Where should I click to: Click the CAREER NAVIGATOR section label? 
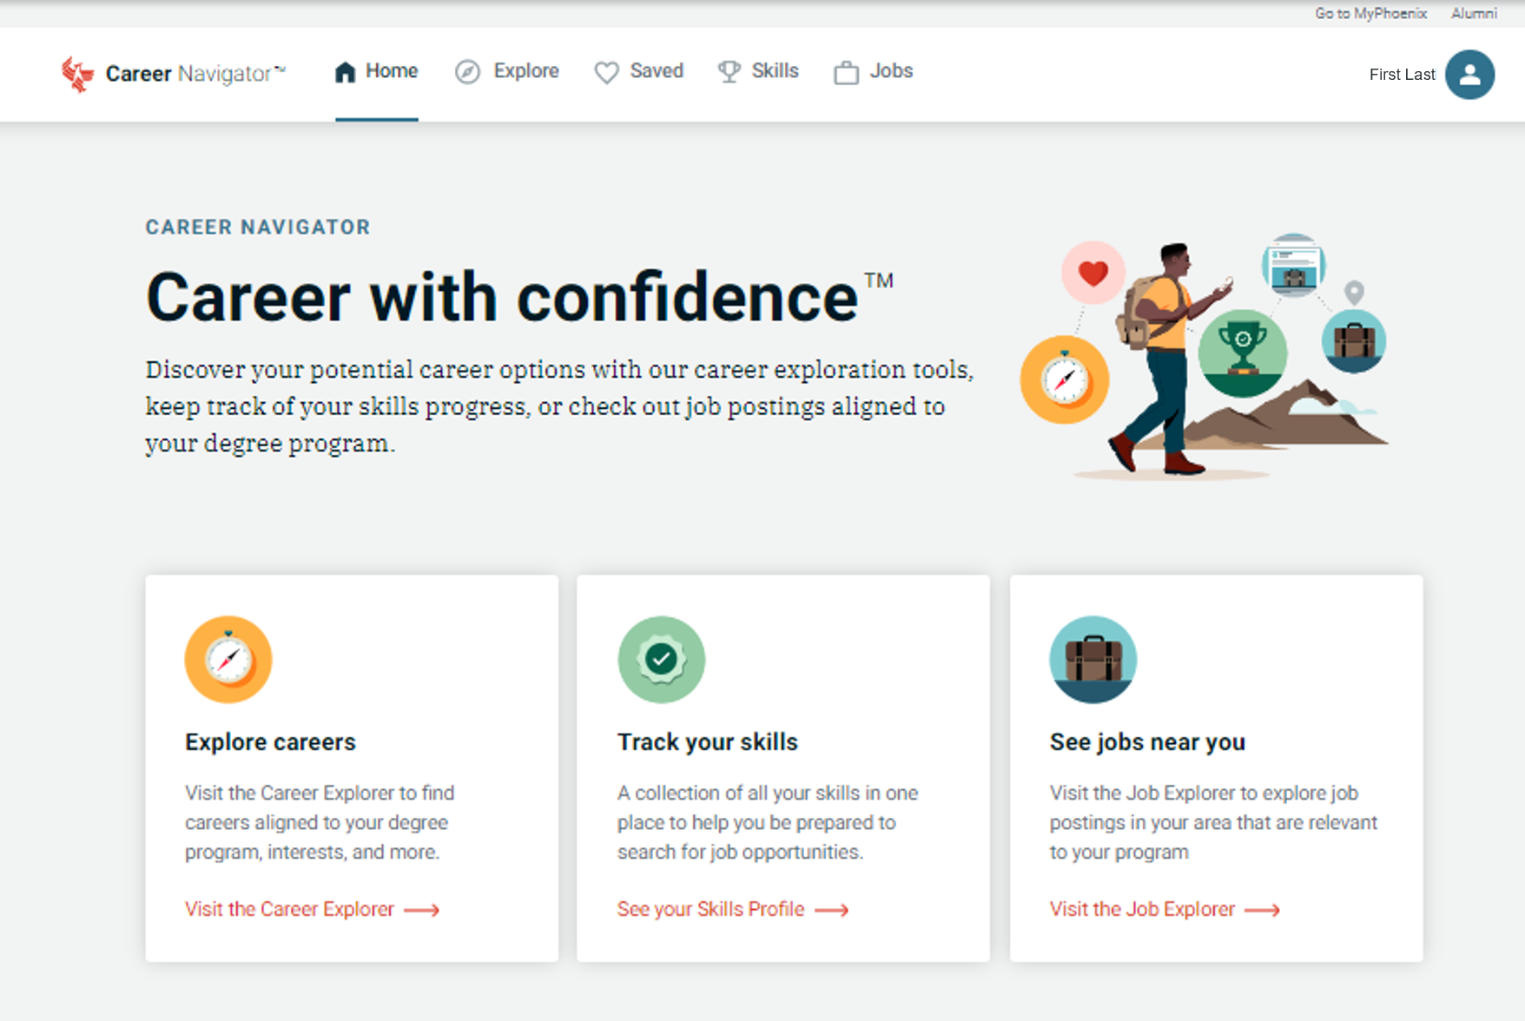coord(258,227)
